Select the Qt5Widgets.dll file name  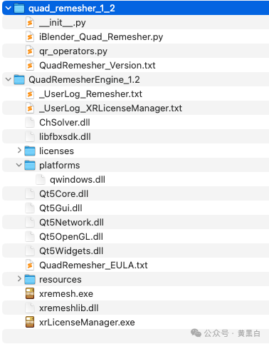tap(71, 251)
